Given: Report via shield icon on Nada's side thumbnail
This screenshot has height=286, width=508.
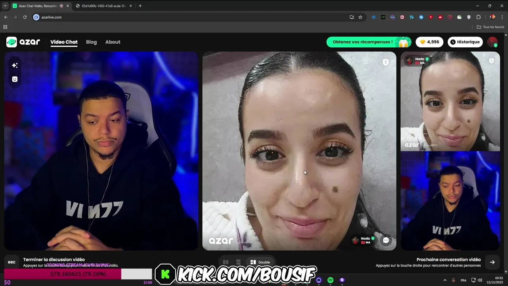Looking at the screenshot, I should click(x=491, y=61).
